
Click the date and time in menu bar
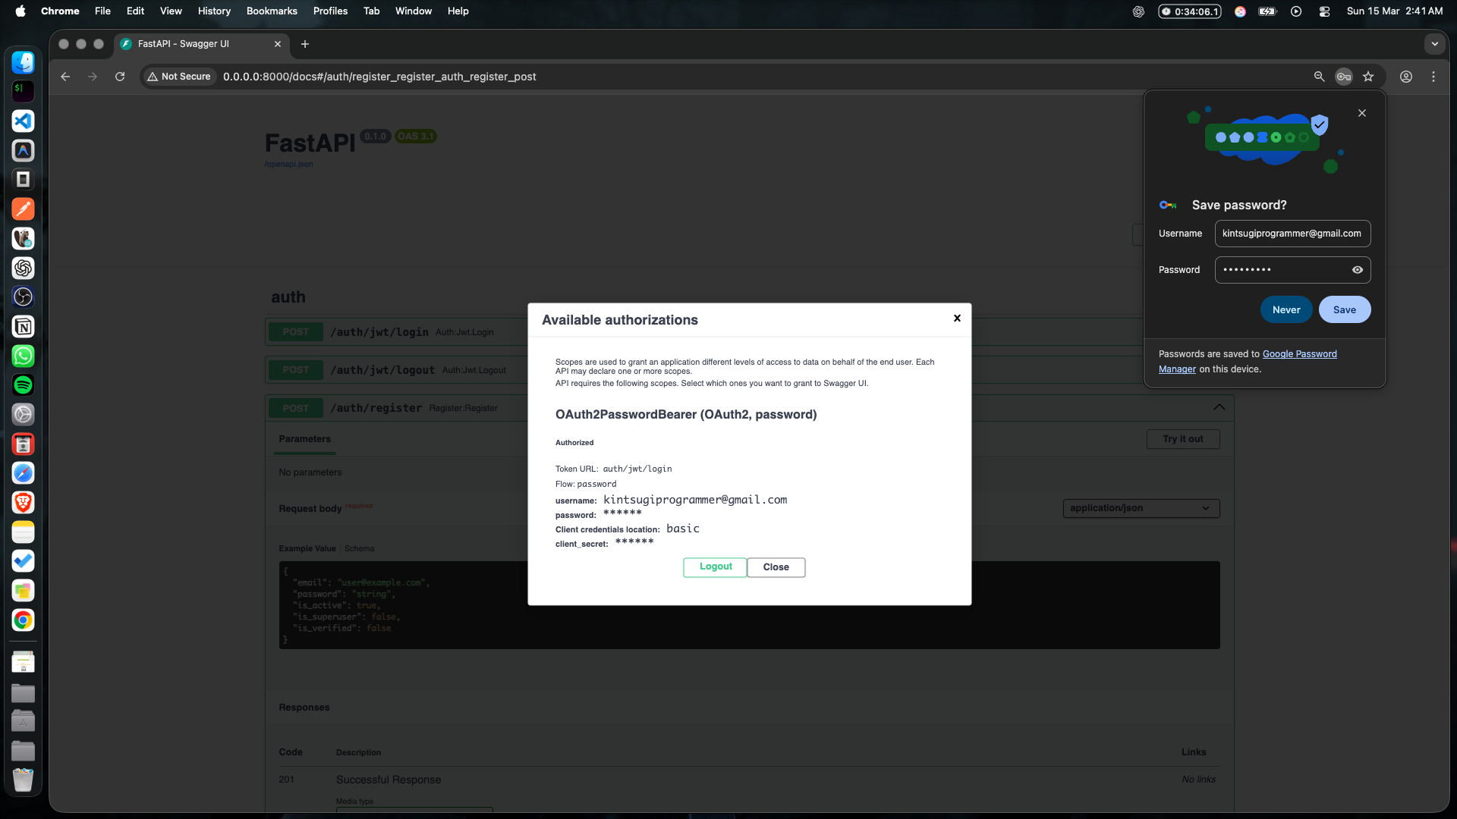tap(1395, 11)
